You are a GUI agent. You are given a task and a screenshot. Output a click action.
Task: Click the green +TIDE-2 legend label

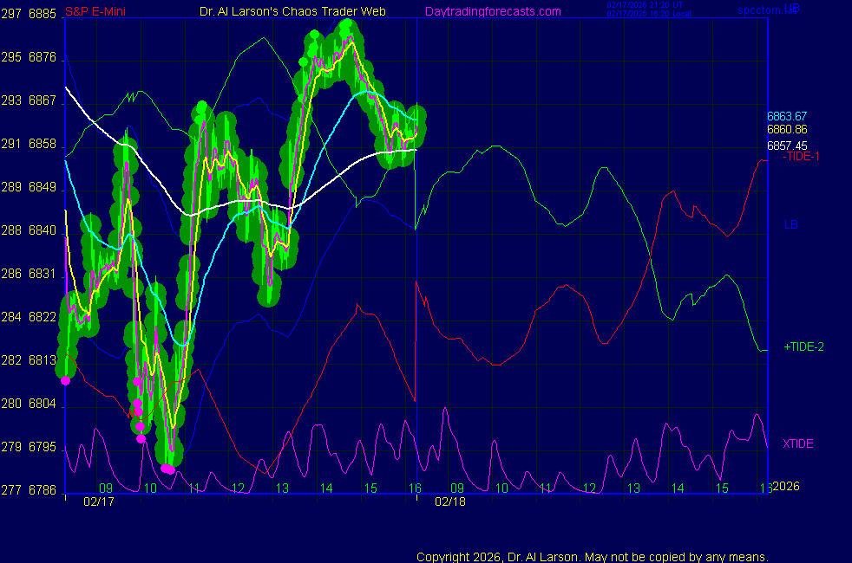tap(803, 346)
